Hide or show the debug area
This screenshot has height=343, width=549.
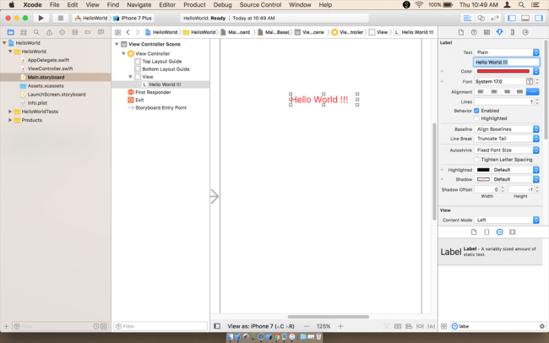tap(525, 18)
